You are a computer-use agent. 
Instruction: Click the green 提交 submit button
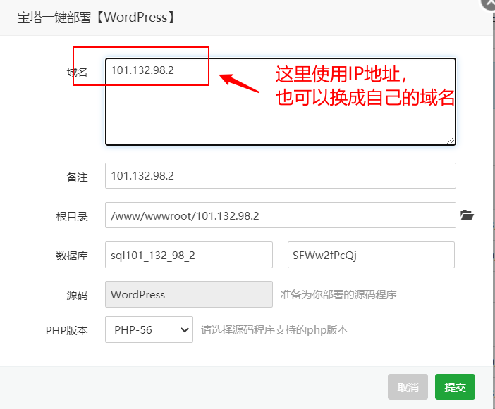click(x=455, y=387)
